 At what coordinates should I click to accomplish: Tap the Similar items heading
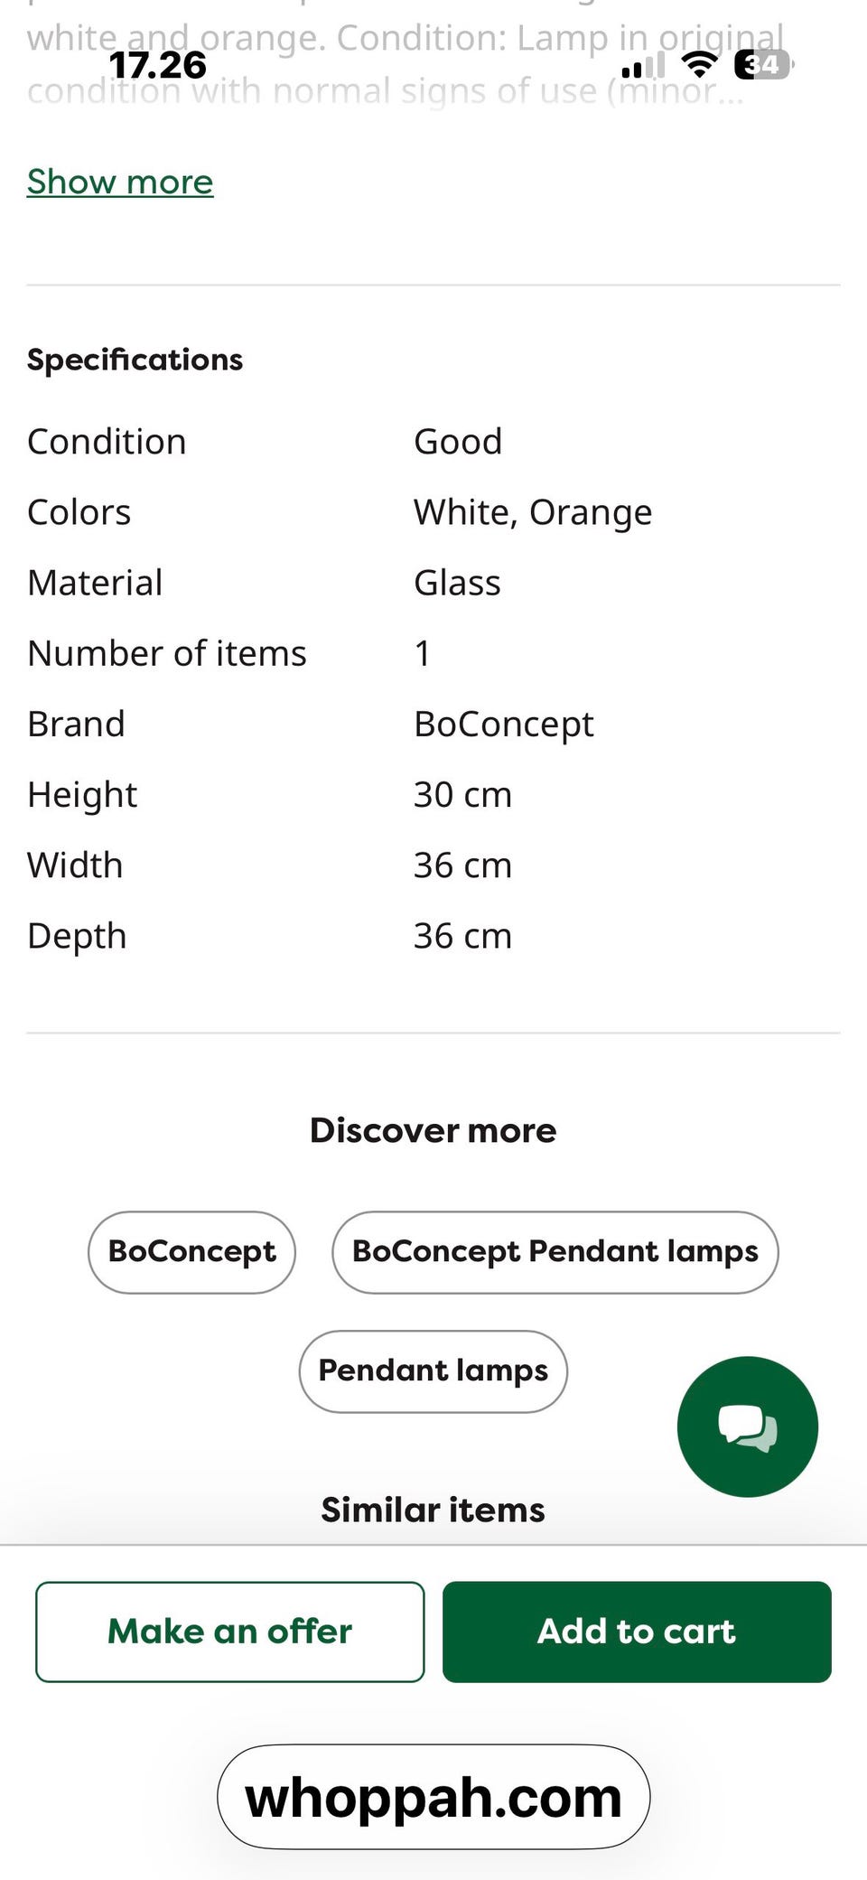pyautogui.click(x=433, y=1510)
